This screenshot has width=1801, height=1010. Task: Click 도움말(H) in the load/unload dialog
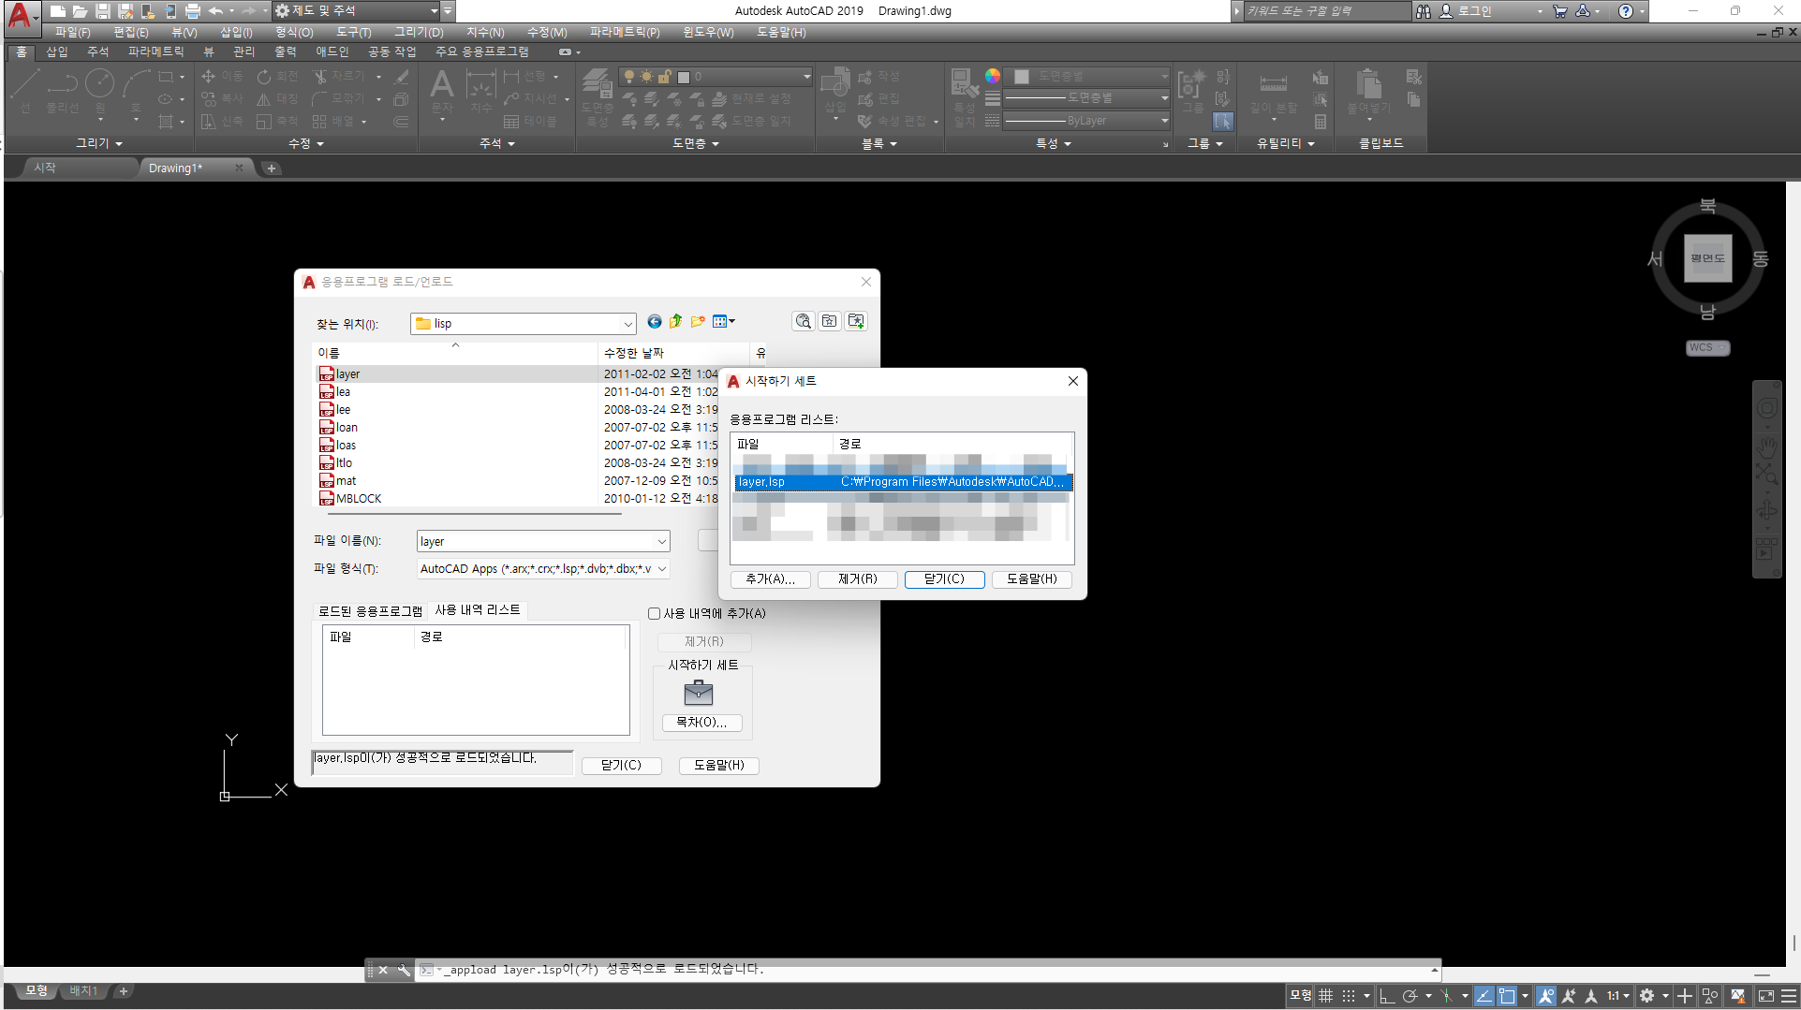tap(718, 766)
